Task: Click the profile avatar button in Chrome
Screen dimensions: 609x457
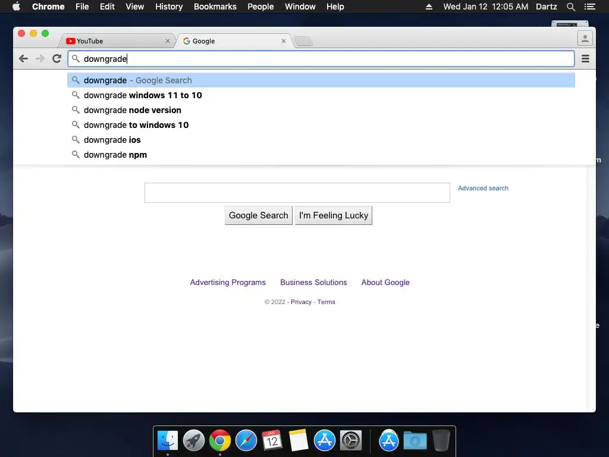Action: 585,39
